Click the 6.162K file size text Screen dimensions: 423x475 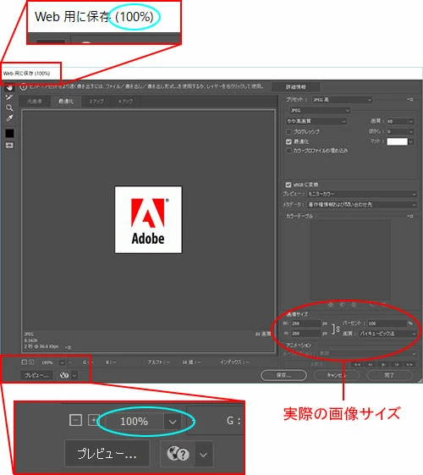30,340
